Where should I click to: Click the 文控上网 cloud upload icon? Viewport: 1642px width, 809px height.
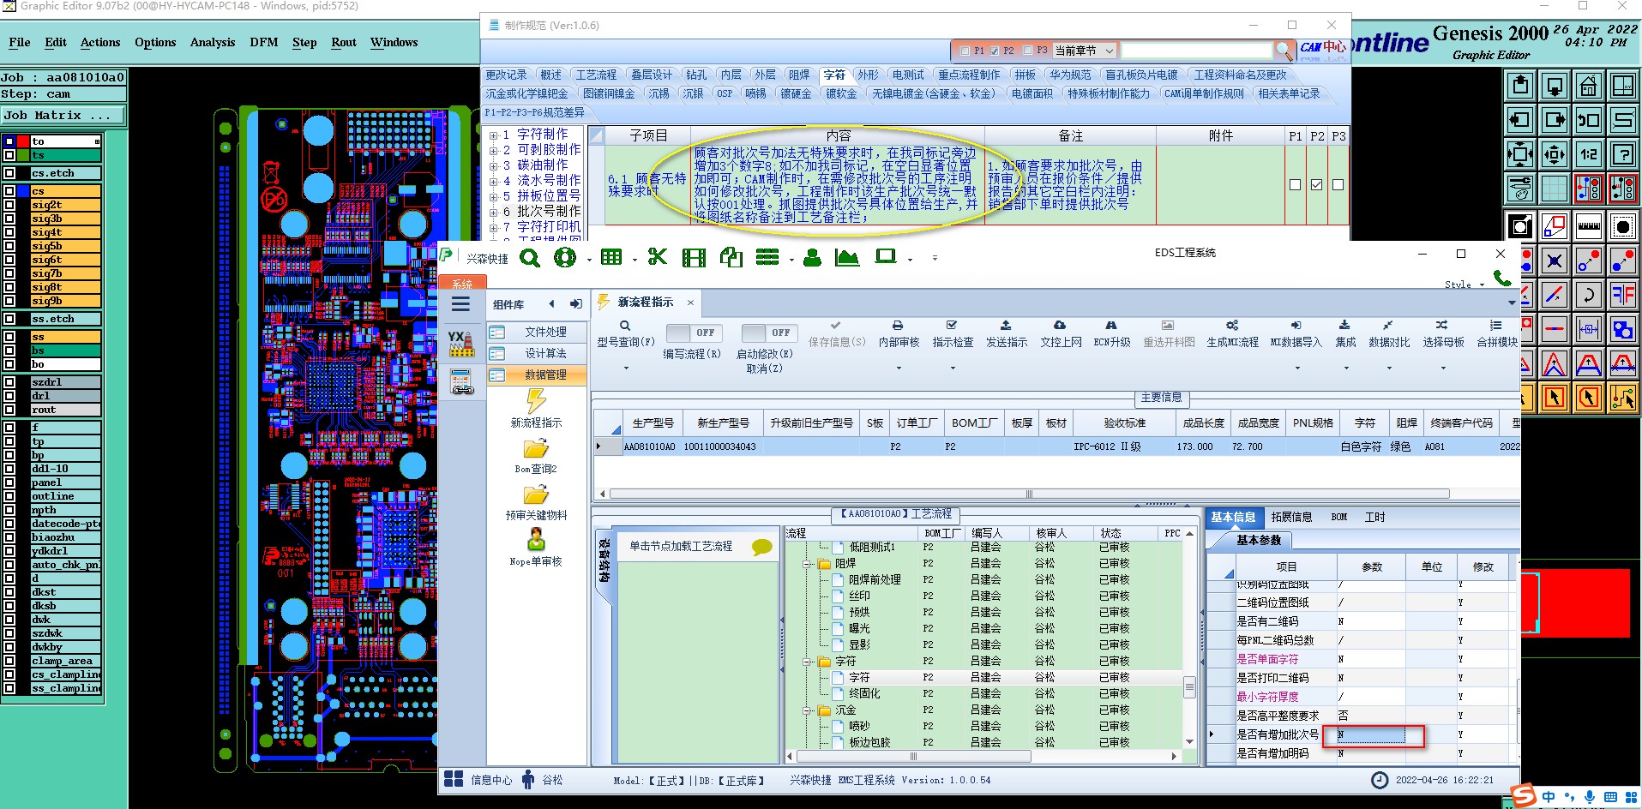[x=1060, y=326]
